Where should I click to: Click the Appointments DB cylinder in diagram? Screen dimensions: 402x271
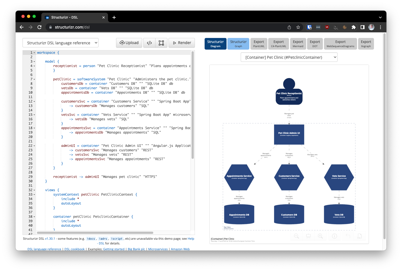(x=239, y=214)
